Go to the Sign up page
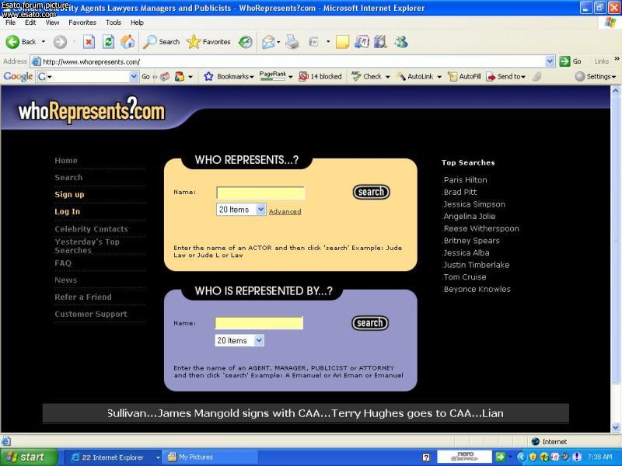This screenshot has width=622, height=466. pyautogui.click(x=69, y=195)
